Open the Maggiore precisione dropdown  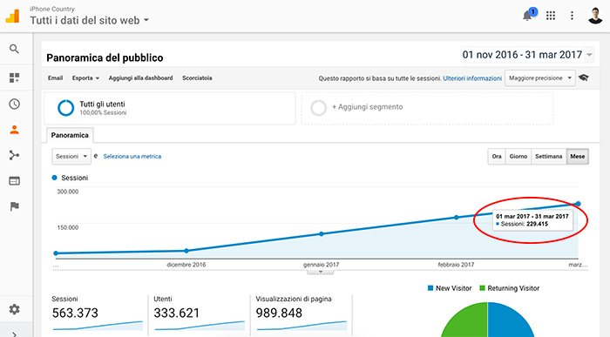point(540,78)
